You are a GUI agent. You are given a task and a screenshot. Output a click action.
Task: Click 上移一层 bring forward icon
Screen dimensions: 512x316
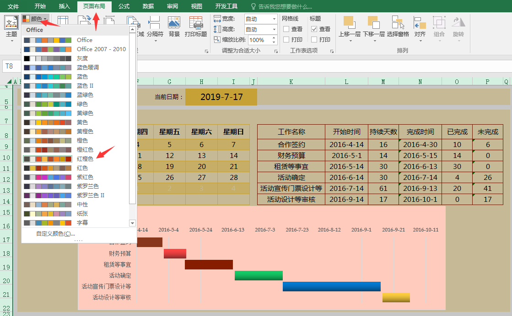[349, 23]
